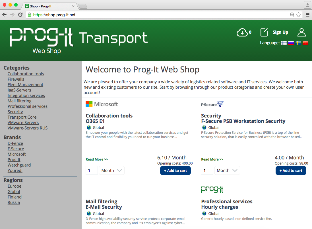Open Mail filtering category
Image resolution: width=312 pixels, height=229 pixels.
point(20,101)
